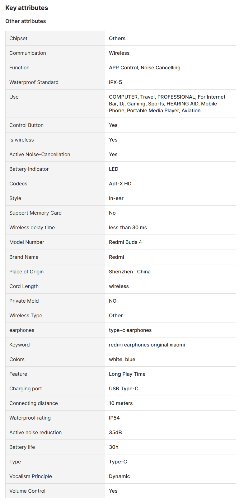This screenshot has height=502, width=239.
Task: Click the Active Noise-Cancellation label
Action: [40, 154]
